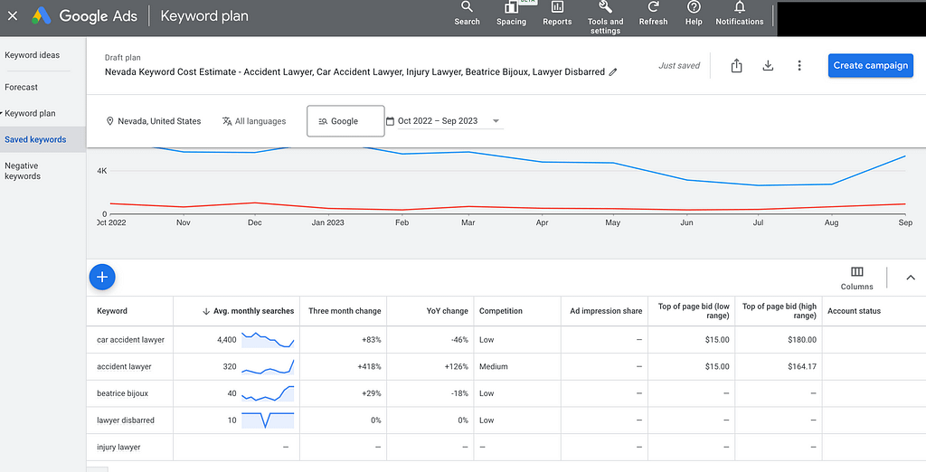Add keywords with blue plus button
The height and width of the screenshot is (472, 926).
tap(102, 277)
